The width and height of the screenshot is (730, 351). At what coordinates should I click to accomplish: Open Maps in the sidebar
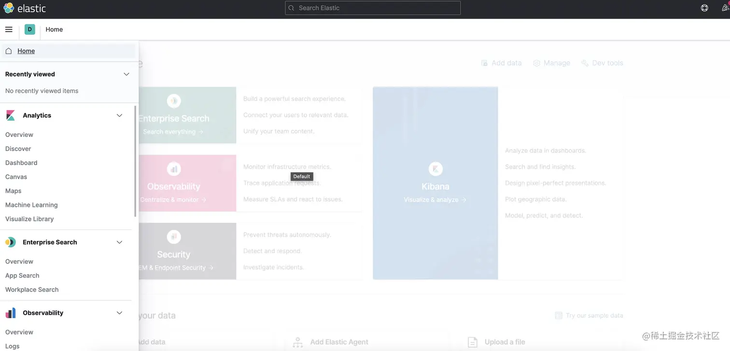[13, 190]
